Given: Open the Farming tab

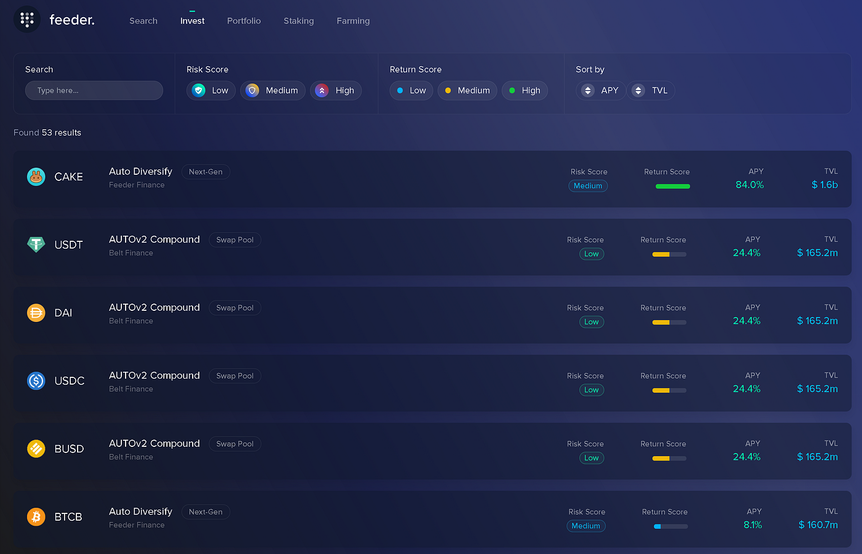Looking at the screenshot, I should pos(353,21).
